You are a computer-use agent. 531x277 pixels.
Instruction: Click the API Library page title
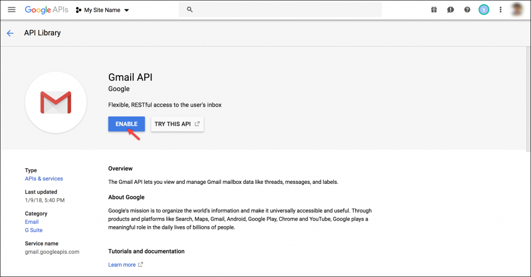(43, 33)
